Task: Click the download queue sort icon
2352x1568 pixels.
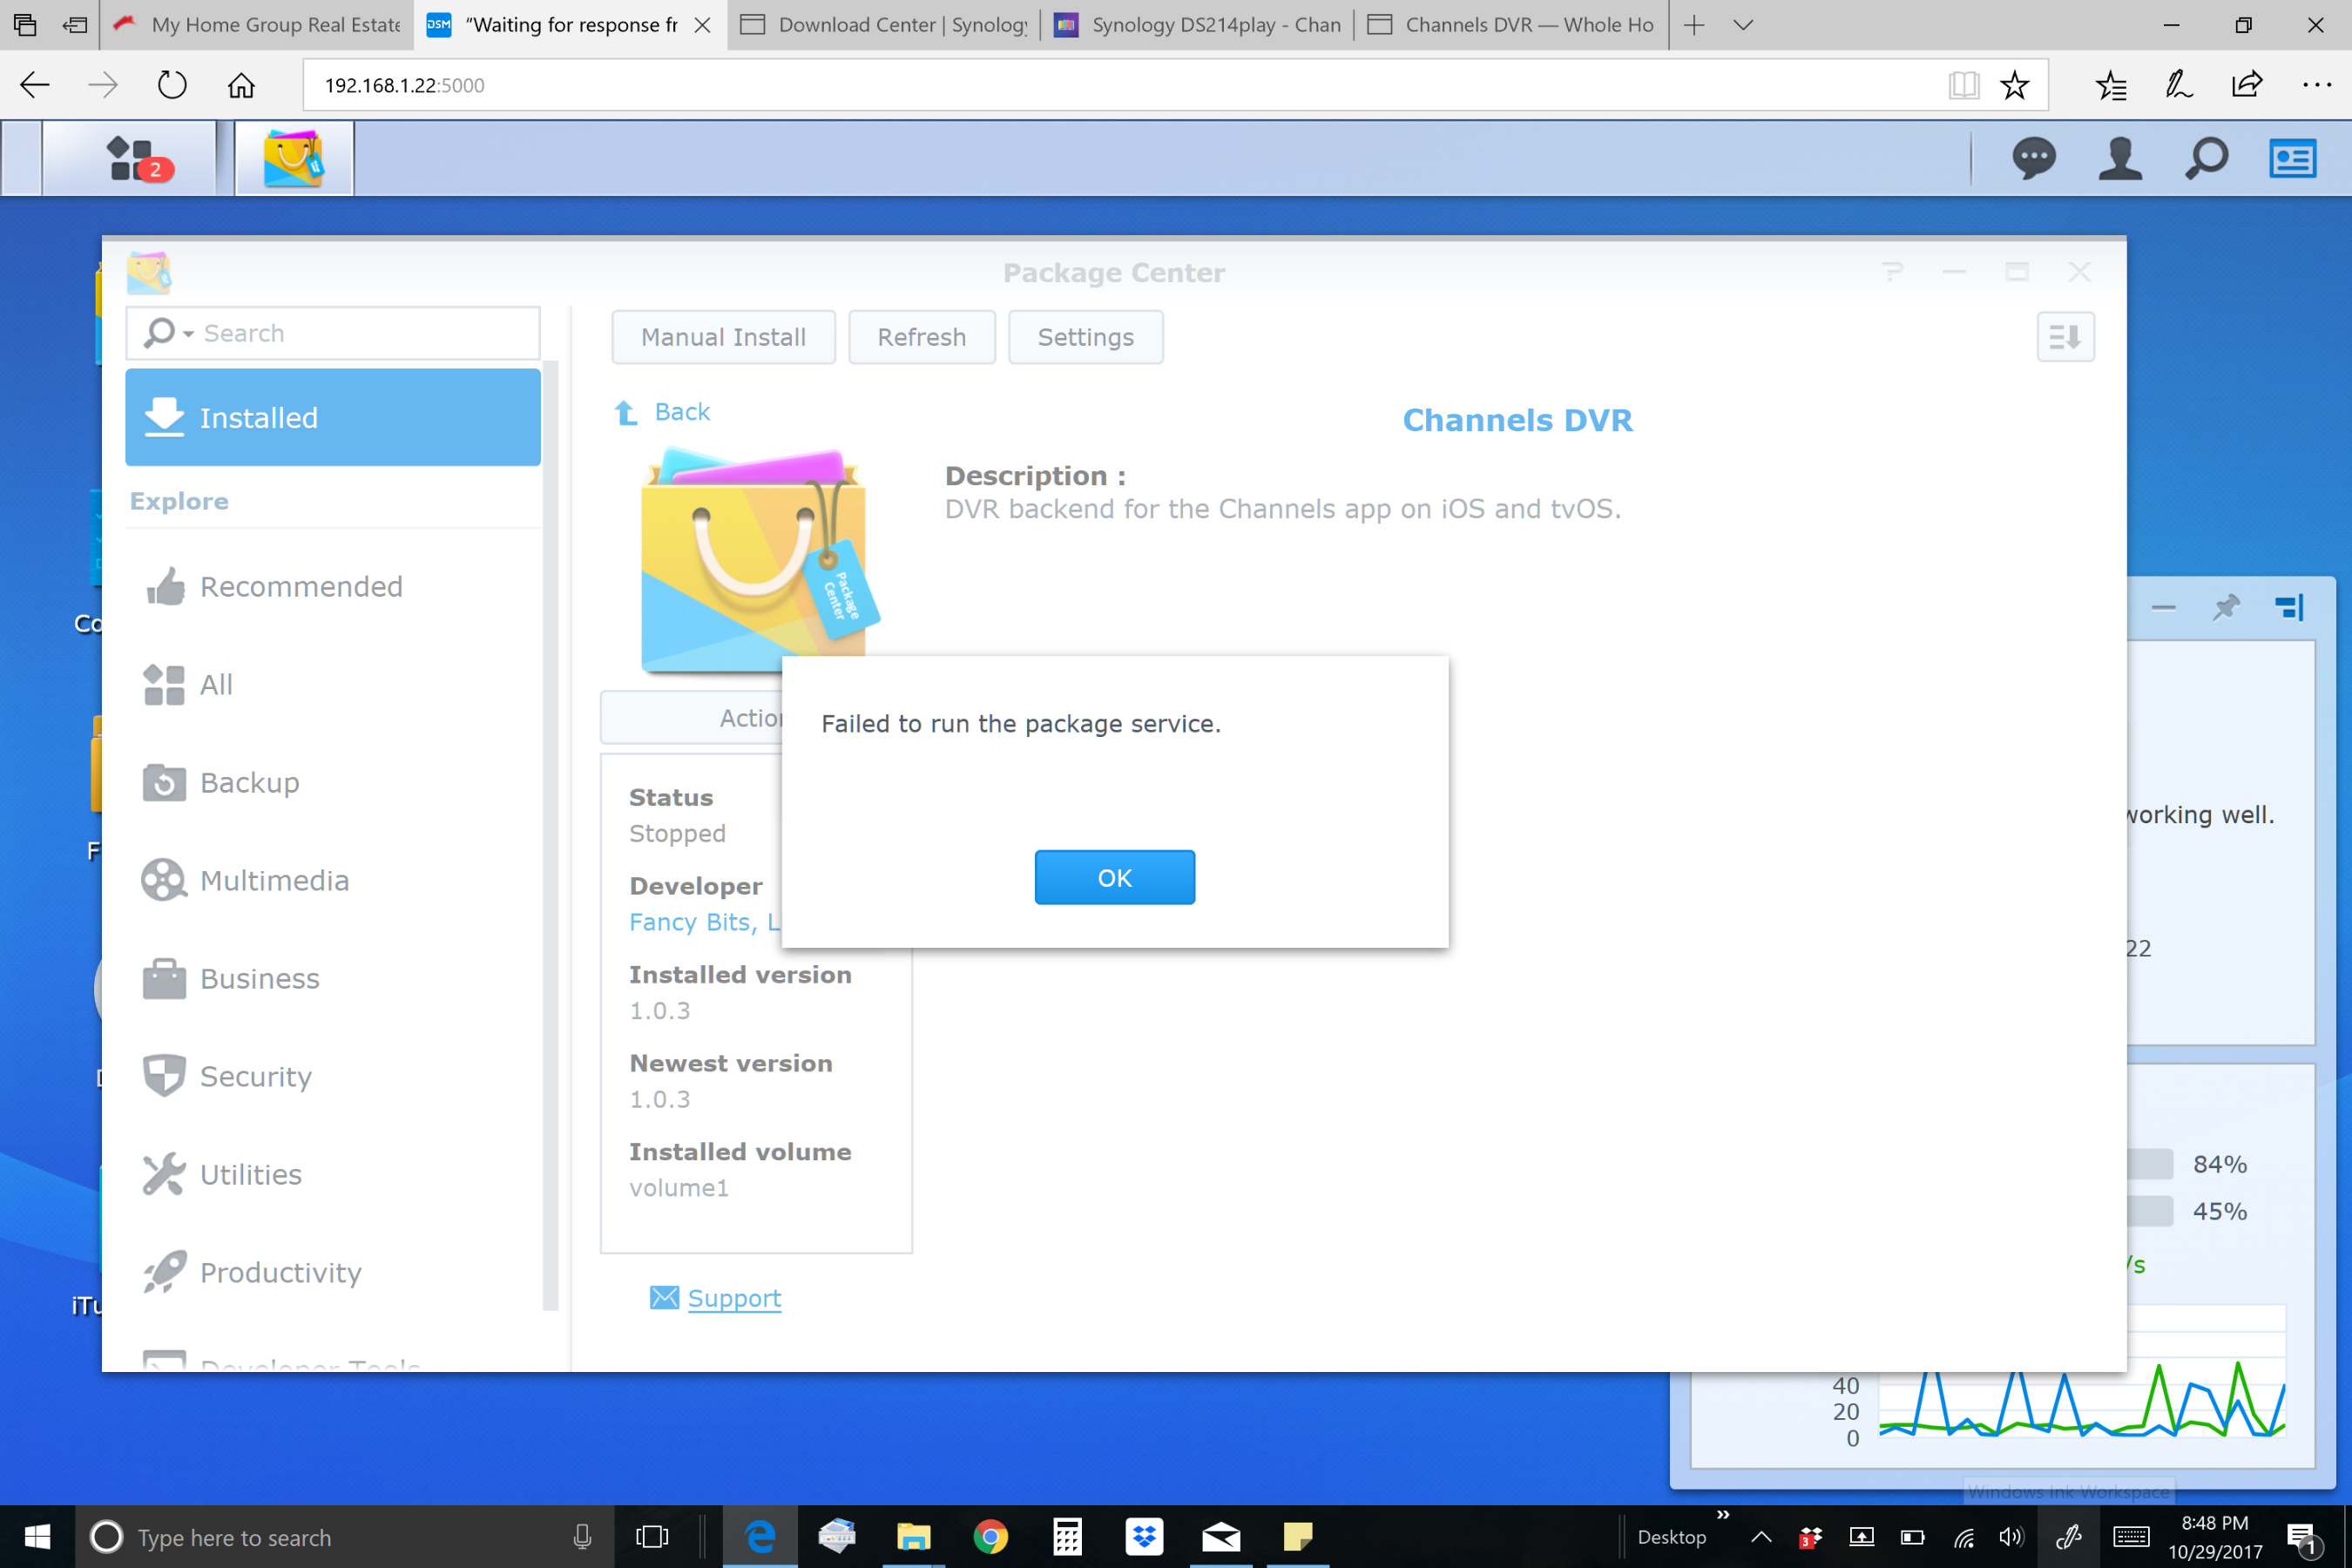Action: tap(2065, 337)
